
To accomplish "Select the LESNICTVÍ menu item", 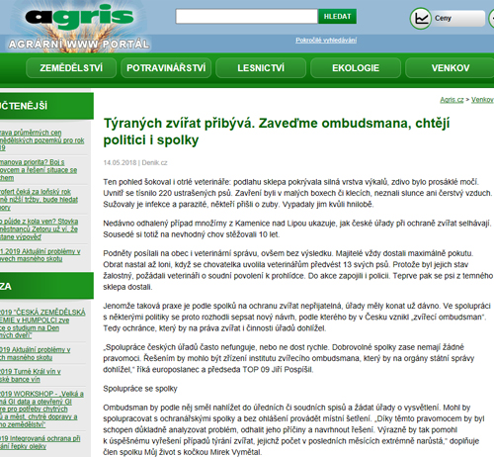I will coord(261,68).
